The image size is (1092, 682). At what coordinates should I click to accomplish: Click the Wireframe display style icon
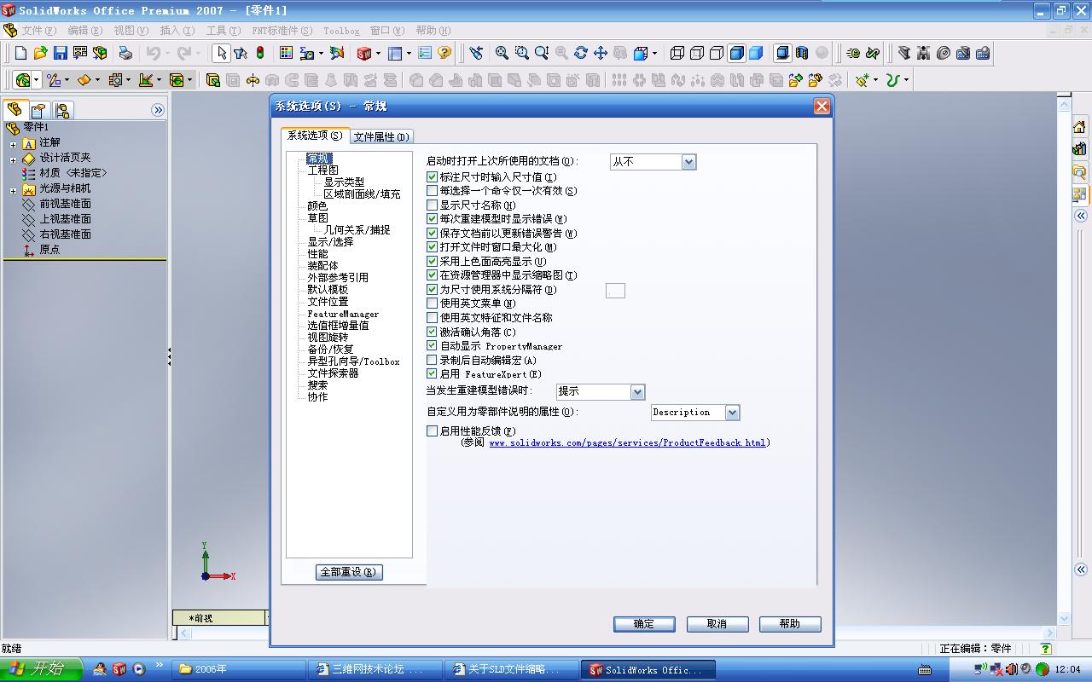tap(677, 53)
